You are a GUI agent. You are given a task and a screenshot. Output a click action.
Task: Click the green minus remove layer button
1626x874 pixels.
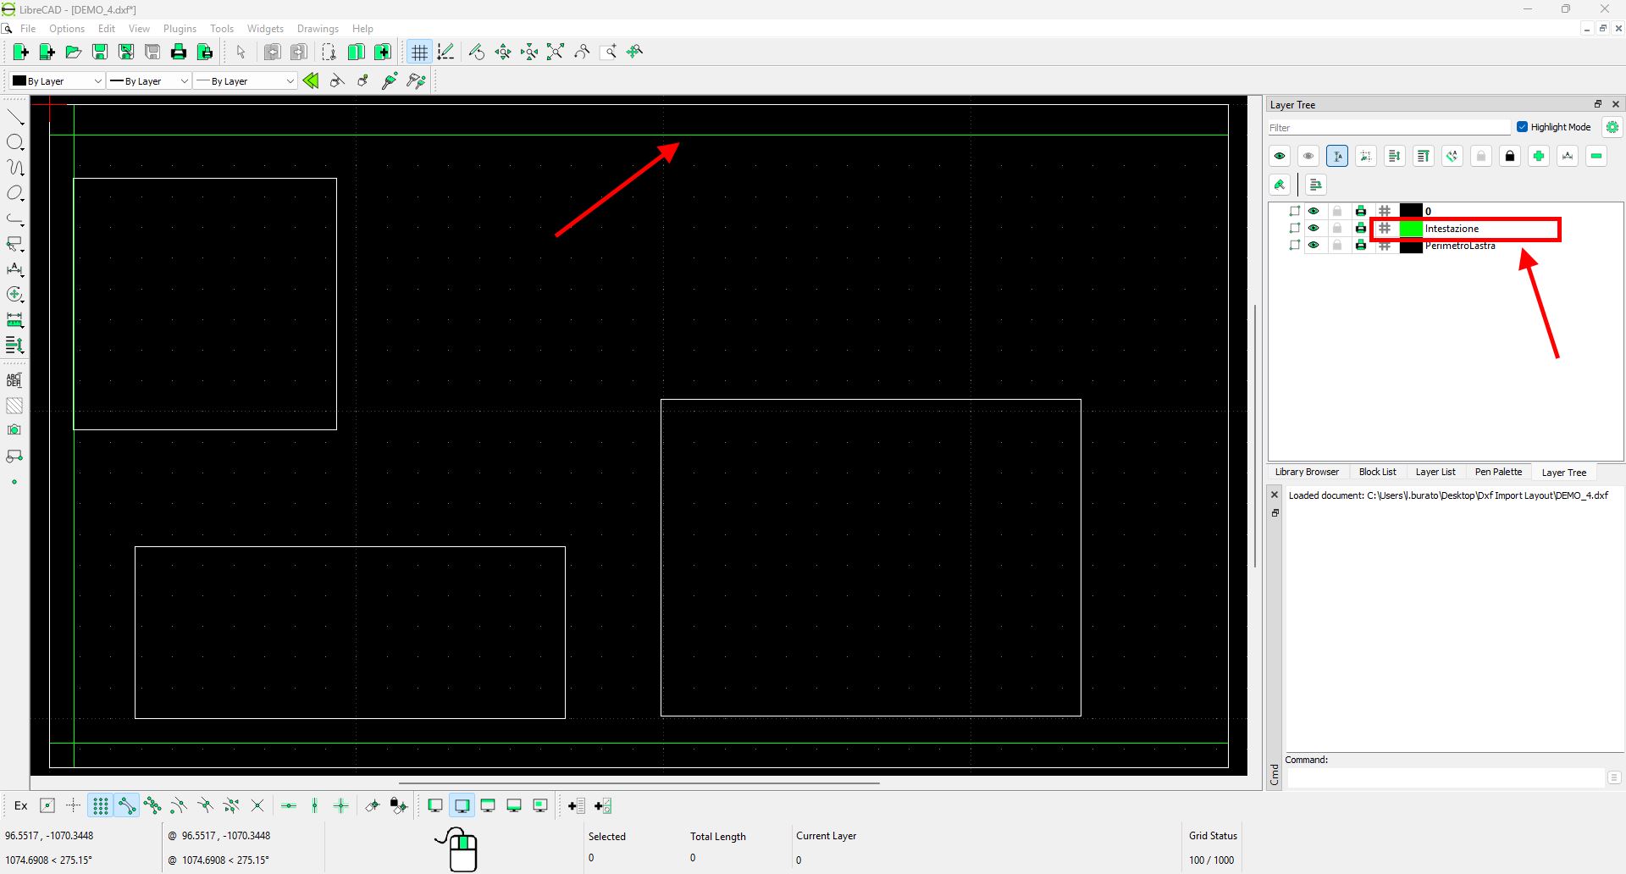point(1596,157)
